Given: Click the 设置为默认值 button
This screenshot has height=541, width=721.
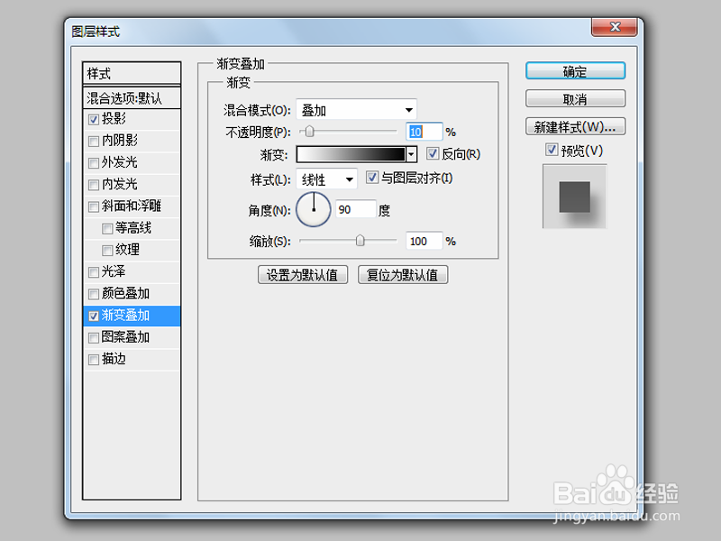Looking at the screenshot, I should pyautogui.click(x=302, y=274).
